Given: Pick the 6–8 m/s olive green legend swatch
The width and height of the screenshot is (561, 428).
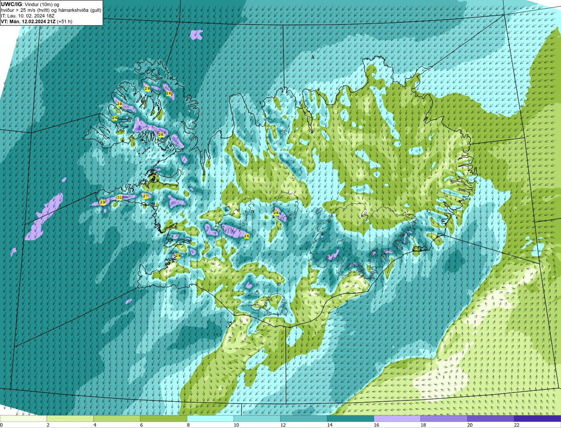Looking at the screenshot, I should coord(163,419).
